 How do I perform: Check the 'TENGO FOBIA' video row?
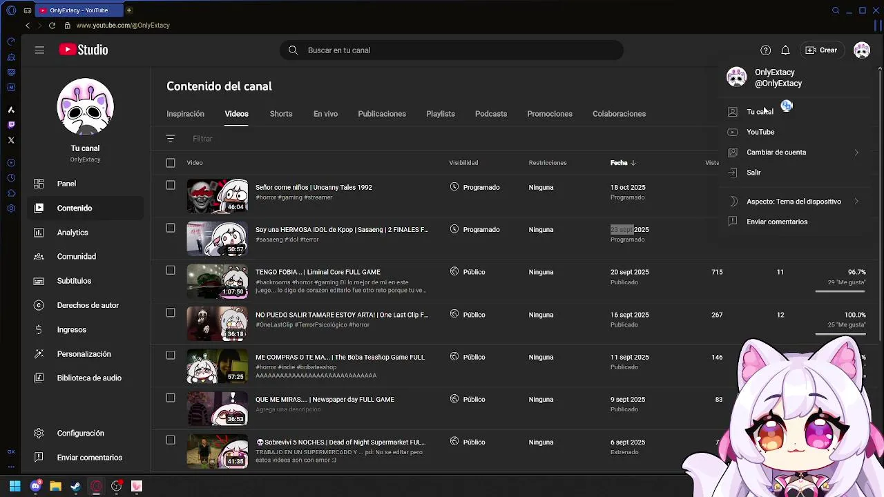click(171, 270)
